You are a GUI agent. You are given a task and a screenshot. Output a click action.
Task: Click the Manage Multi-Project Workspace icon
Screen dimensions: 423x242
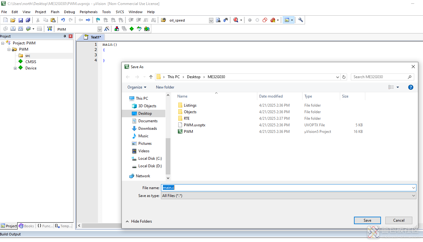tap(124, 29)
